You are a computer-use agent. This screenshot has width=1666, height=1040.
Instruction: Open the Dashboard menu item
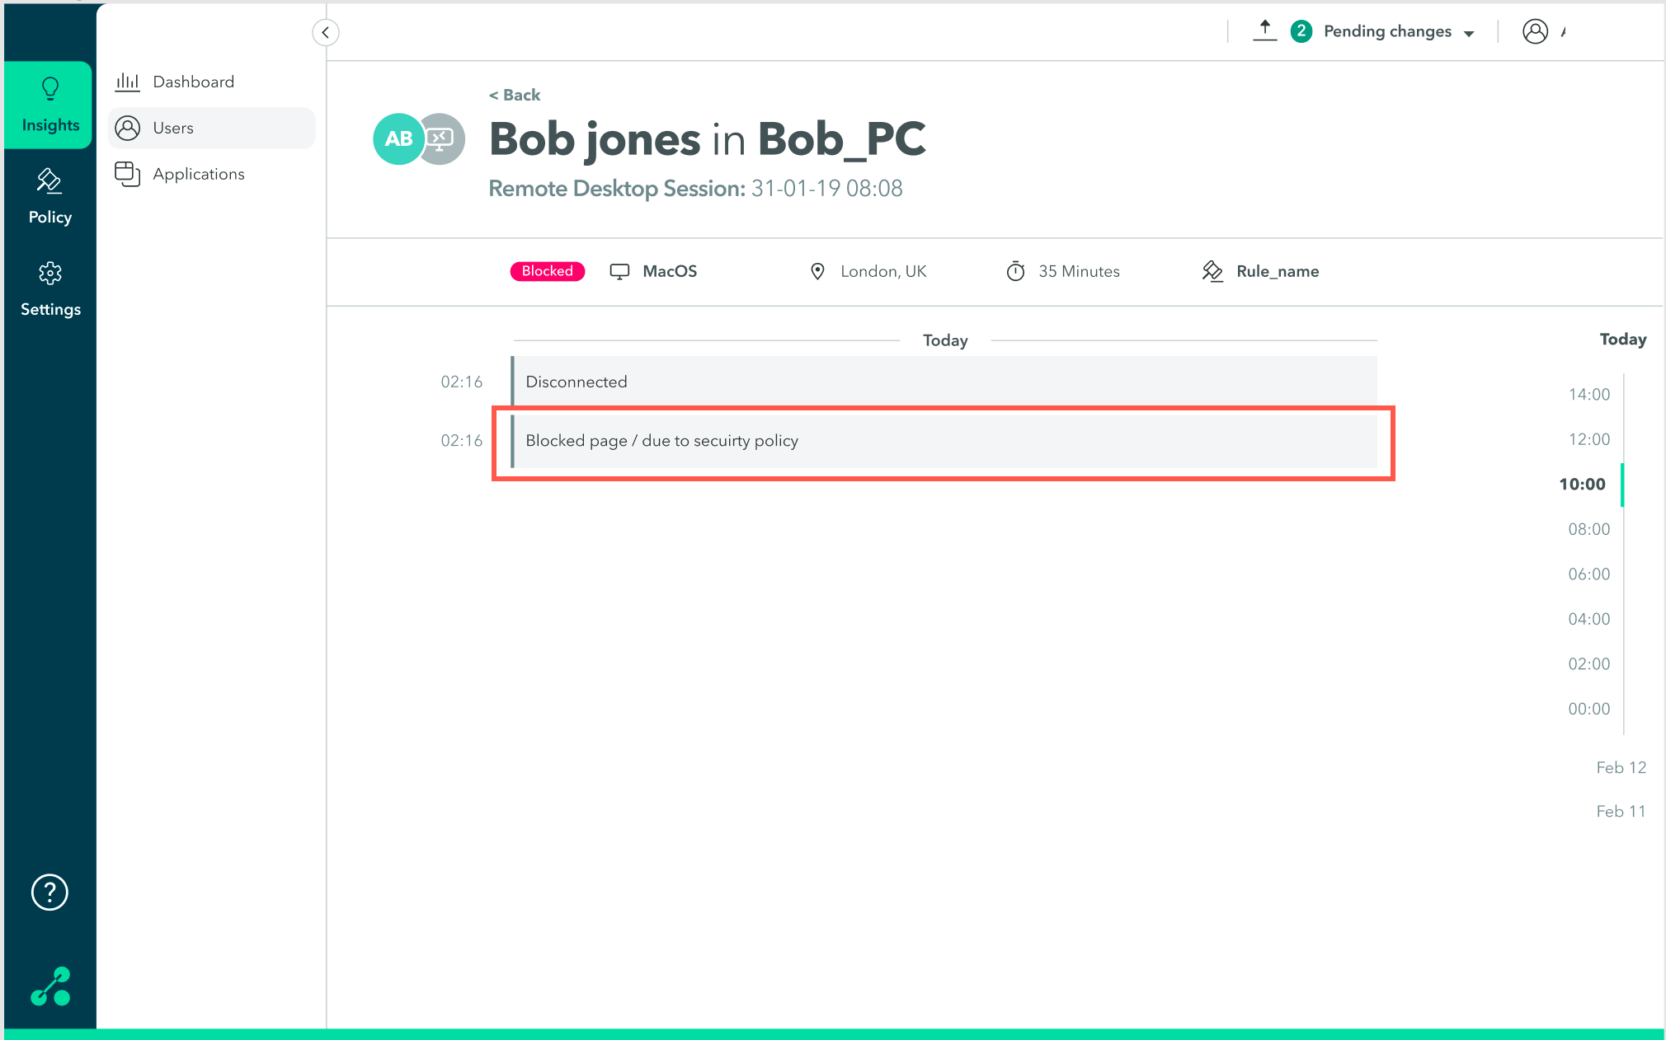193,82
